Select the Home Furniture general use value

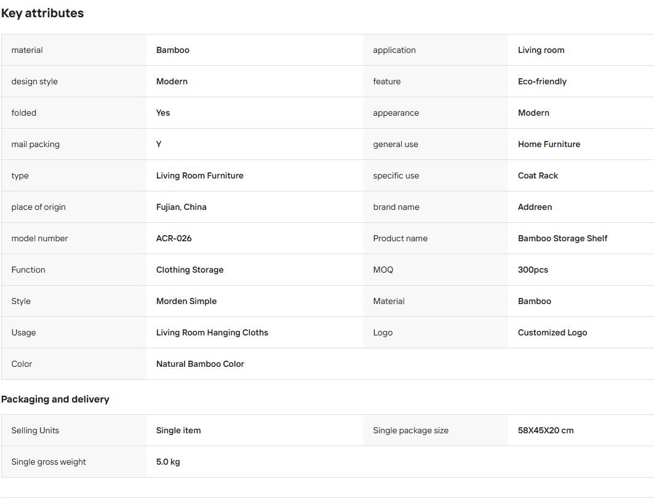click(x=549, y=145)
